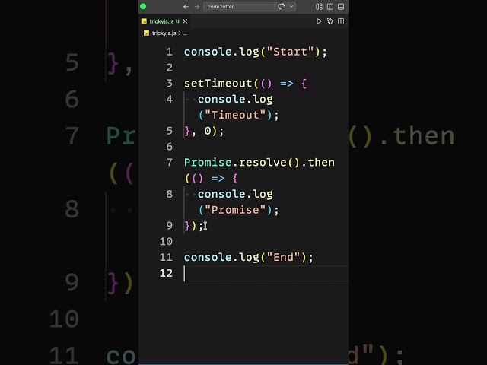Run the code with the play icon
The height and width of the screenshot is (365, 487).
click(319, 21)
